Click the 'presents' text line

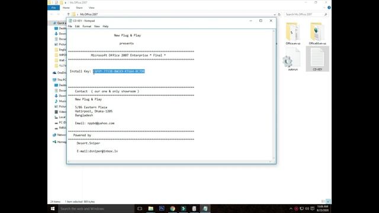click(x=126, y=43)
